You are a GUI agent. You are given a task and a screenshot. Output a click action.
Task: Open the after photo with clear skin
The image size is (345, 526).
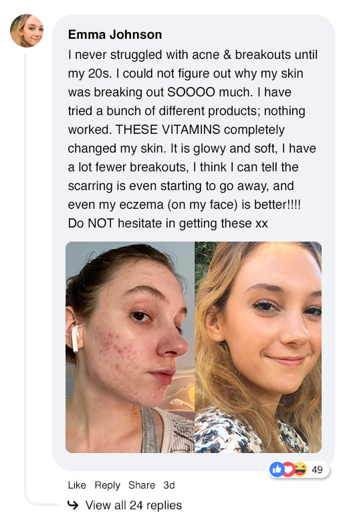point(258,347)
